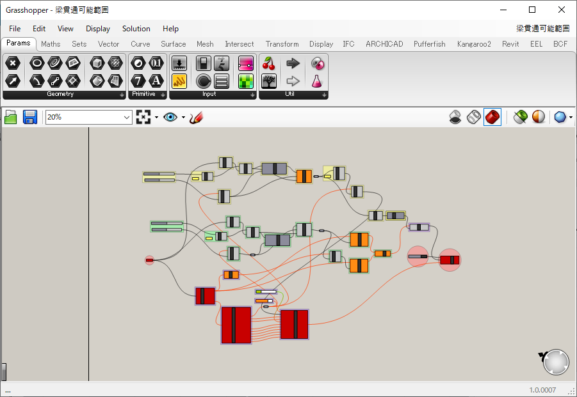Image resolution: width=577 pixels, height=397 pixels.
Task: Pick the Brep cylinder parameter icon
Action: [x=97, y=81]
